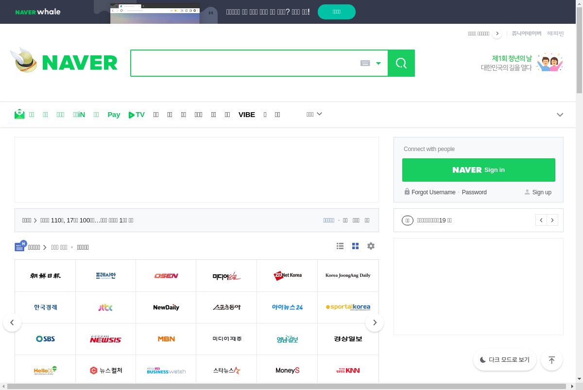Go to previous page of press logos

12,322
